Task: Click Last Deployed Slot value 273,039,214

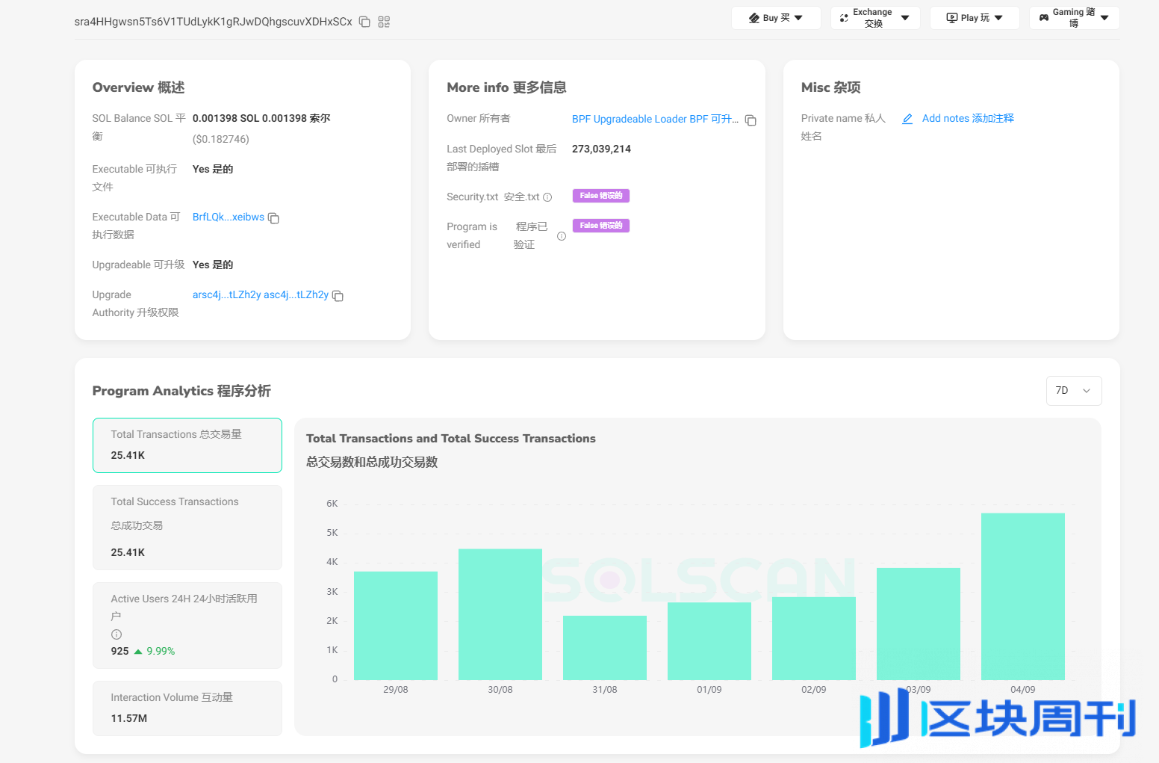Action: (601, 149)
